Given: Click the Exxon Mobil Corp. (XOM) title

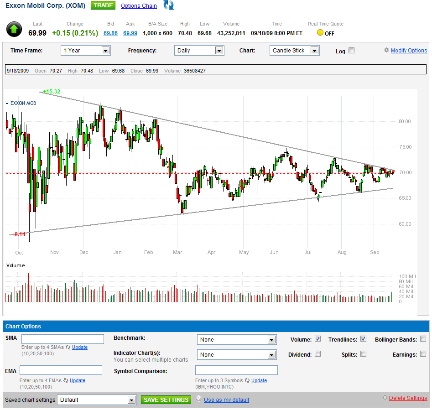Looking at the screenshot, I should point(46,5).
